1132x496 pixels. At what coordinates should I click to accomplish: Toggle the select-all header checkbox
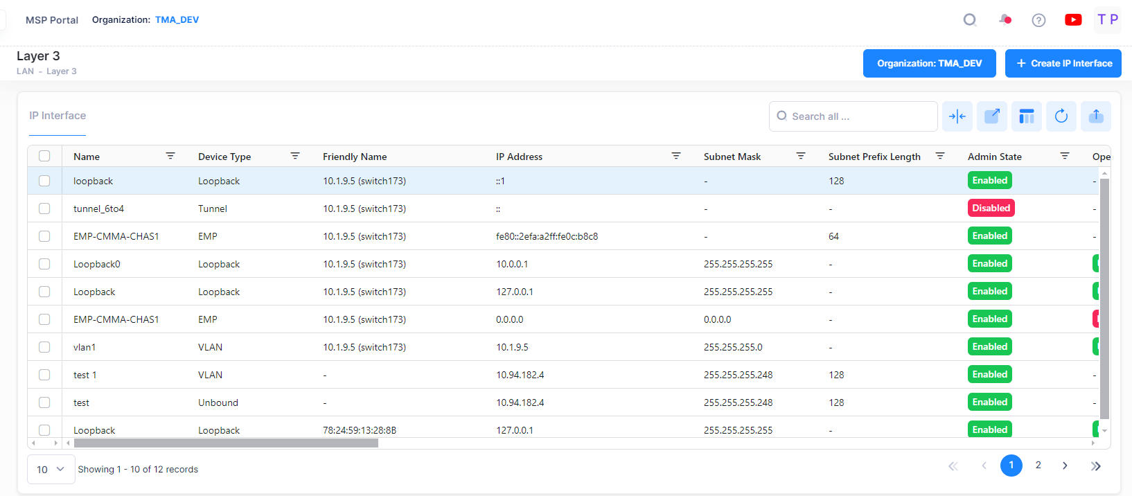click(44, 157)
